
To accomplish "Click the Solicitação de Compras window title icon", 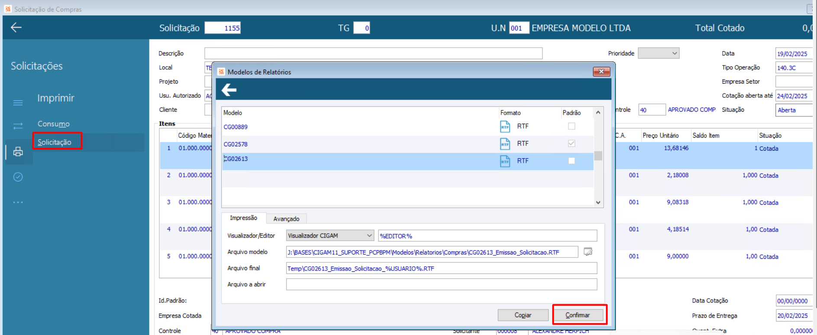I will tap(8, 9).
